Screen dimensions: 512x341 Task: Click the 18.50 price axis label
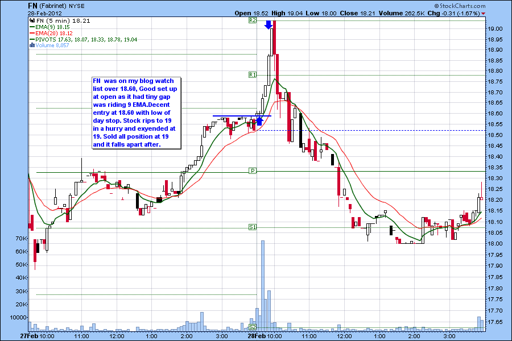(496, 135)
